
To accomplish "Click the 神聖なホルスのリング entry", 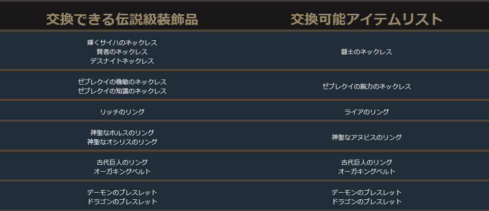I will point(122,133).
